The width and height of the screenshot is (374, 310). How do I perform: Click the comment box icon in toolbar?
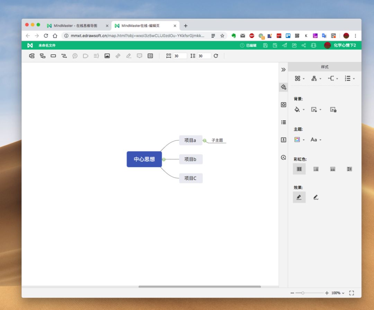pos(140,56)
